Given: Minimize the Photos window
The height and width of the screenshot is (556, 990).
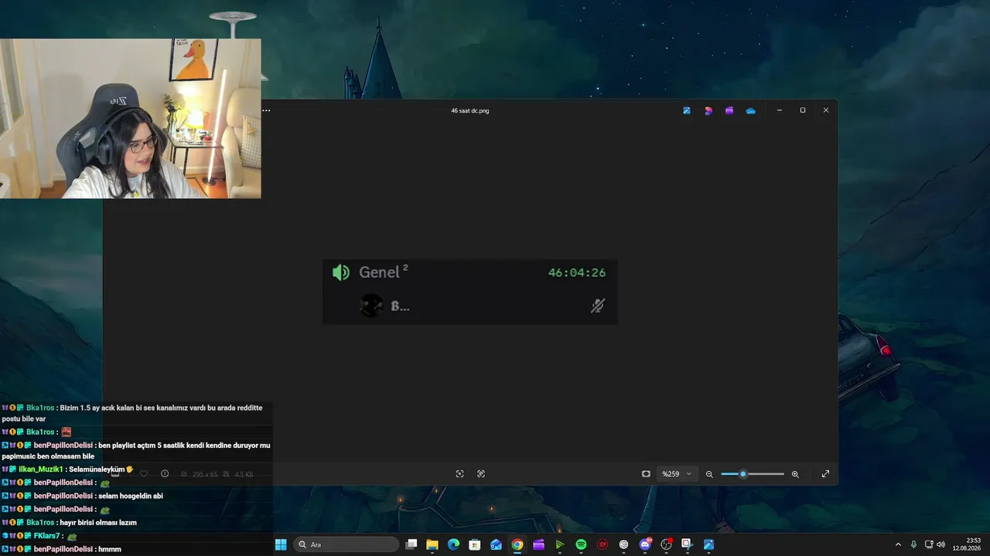Looking at the screenshot, I should [779, 110].
